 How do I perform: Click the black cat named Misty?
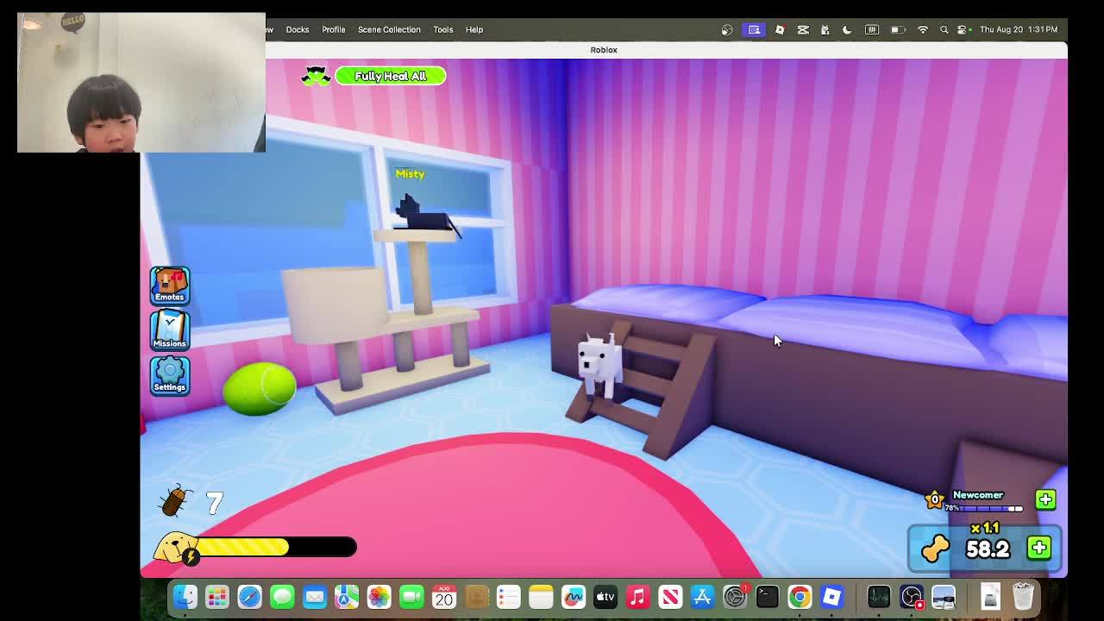click(x=425, y=214)
